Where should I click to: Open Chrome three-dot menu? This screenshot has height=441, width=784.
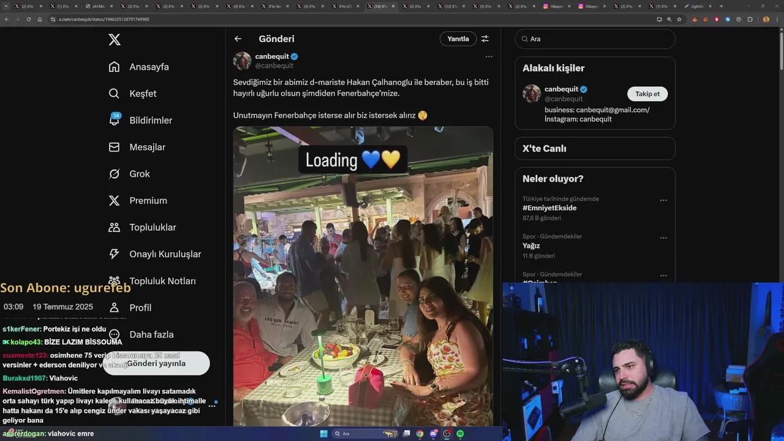[777, 19]
